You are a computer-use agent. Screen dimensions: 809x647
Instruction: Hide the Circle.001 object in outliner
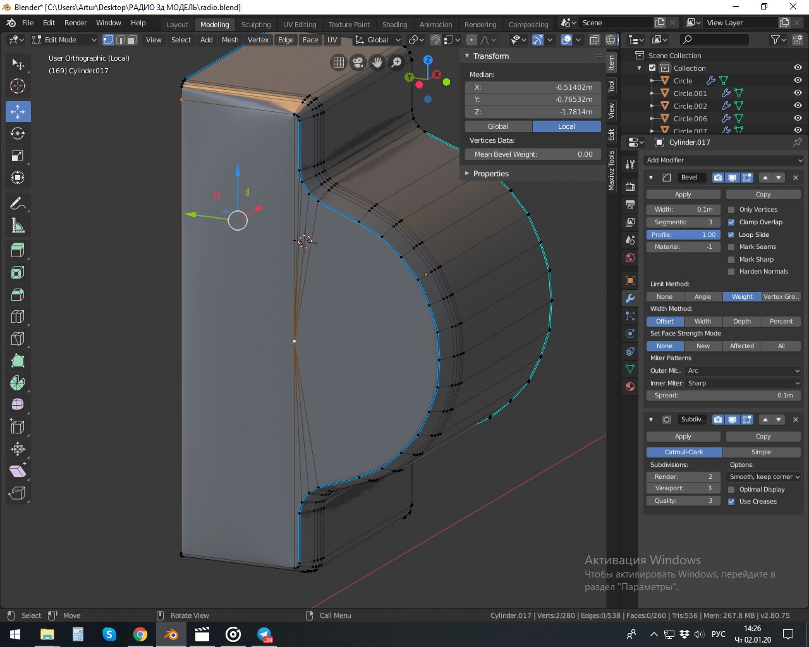798,94
